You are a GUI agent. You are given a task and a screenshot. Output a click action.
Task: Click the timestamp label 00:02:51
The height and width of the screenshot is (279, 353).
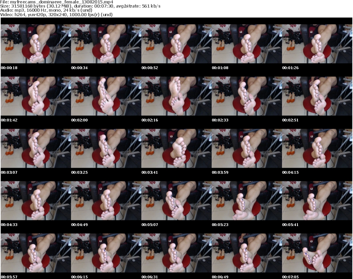click(290, 120)
